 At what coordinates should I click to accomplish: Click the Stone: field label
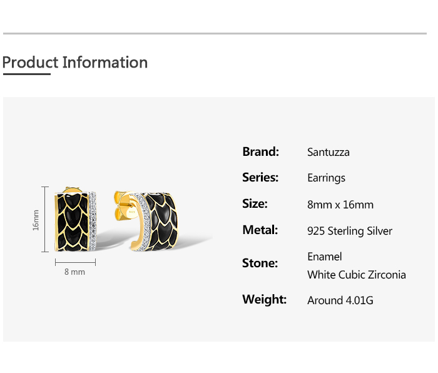(260, 263)
